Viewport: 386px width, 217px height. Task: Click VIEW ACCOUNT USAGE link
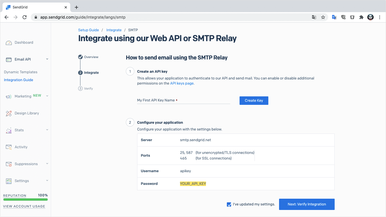point(24,206)
